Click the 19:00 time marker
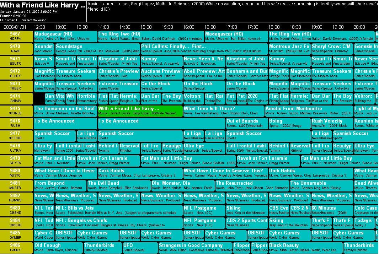Screen dimensions: 379x254 (x=316, y=27)
